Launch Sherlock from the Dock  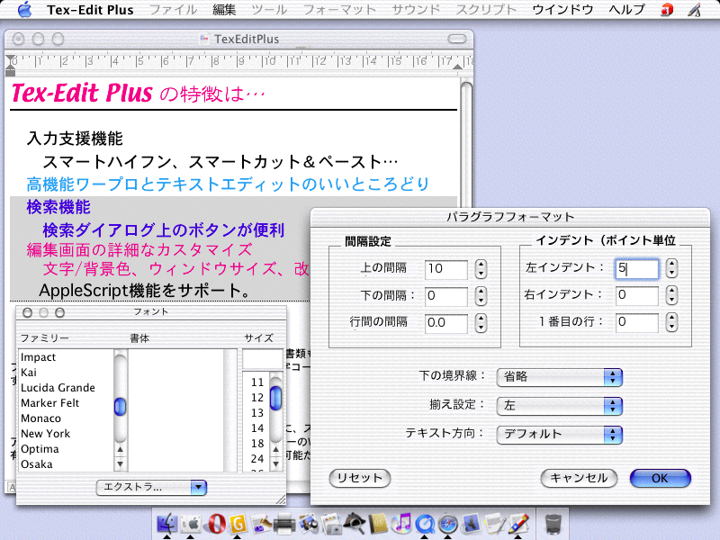tap(355, 524)
